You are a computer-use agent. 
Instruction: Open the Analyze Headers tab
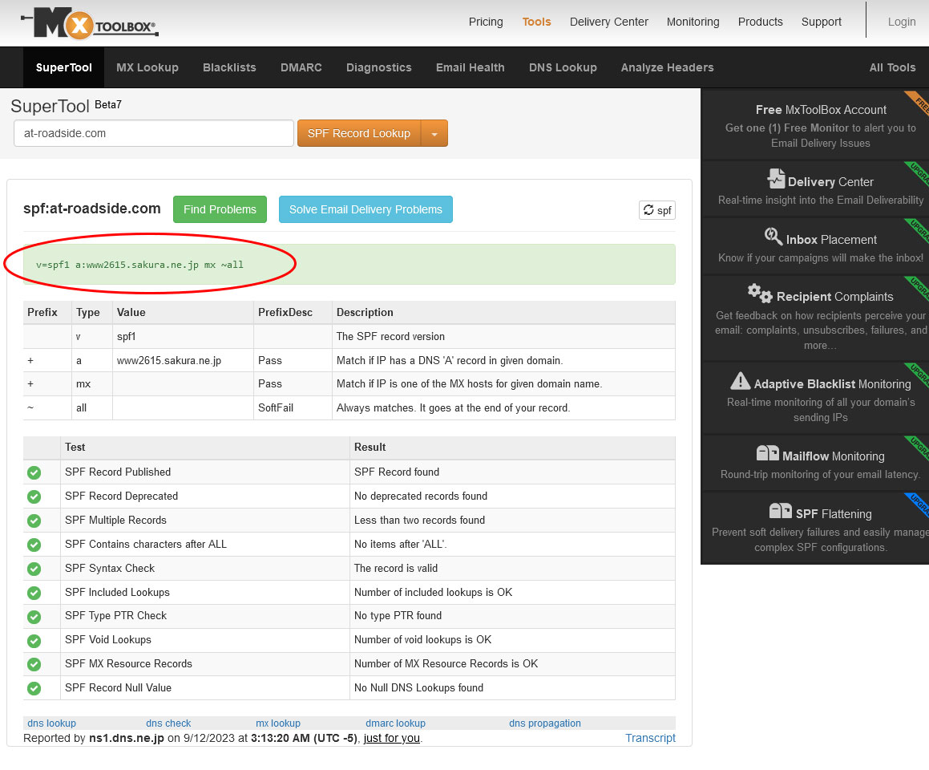667,67
